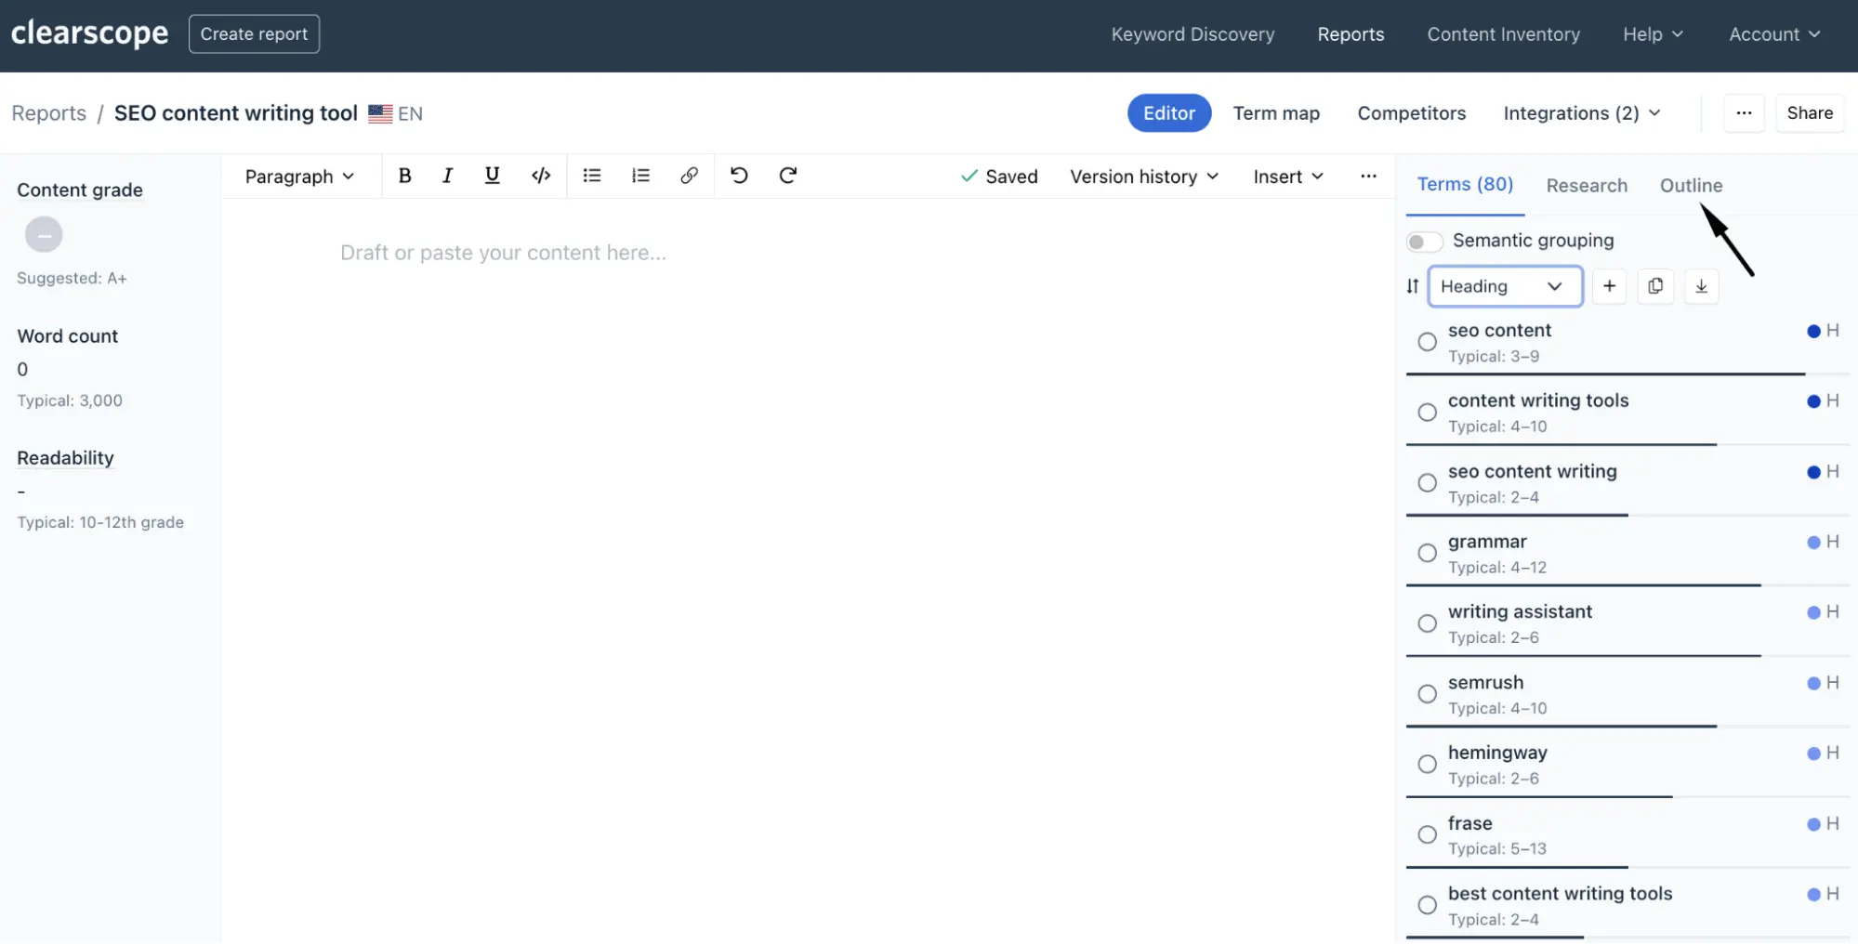Expand the Integrations (2) menu
The width and height of the screenshot is (1858, 944).
click(1582, 113)
